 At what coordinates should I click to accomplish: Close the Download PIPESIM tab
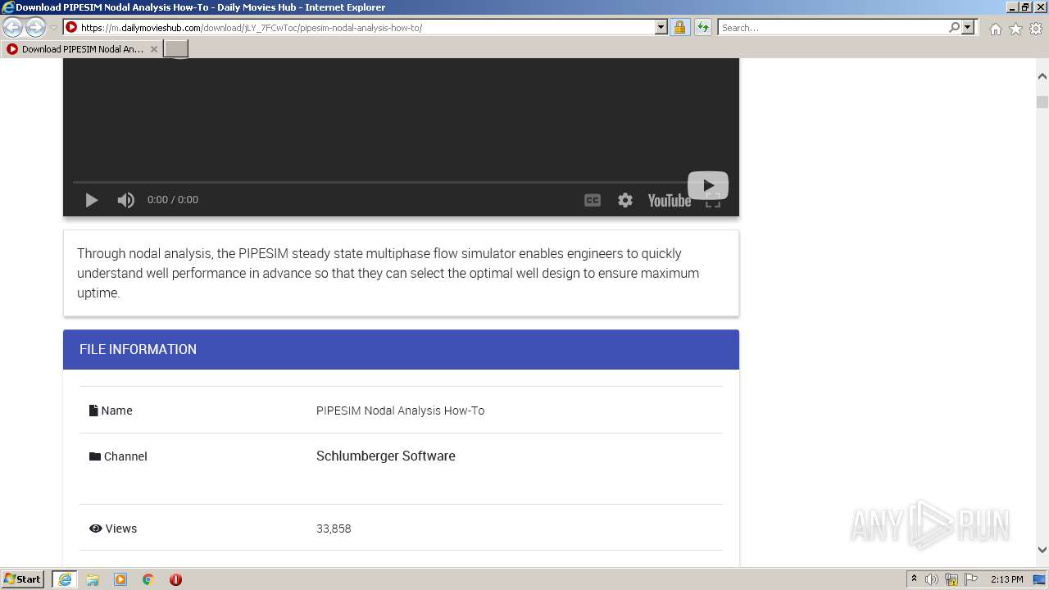tap(153, 49)
